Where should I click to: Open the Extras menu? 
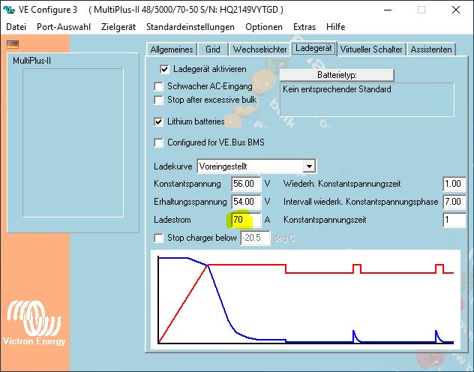pos(304,27)
